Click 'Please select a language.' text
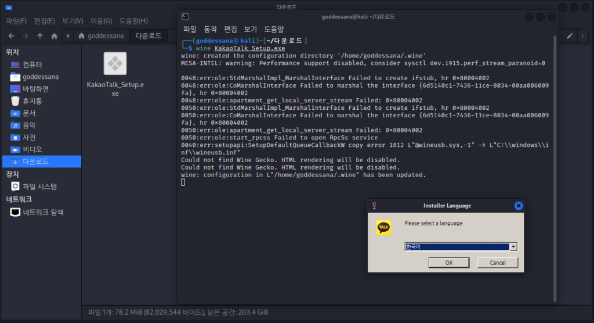The height and width of the screenshot is (323, 594). click(434, 223)
